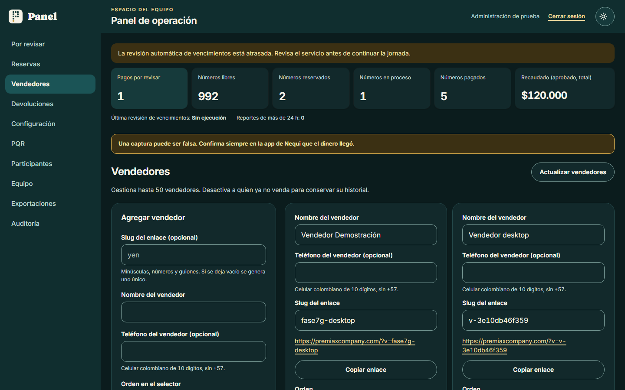Click Sin ejecución status text
This screenshot has height=390, width=625.
click(209, 118)
